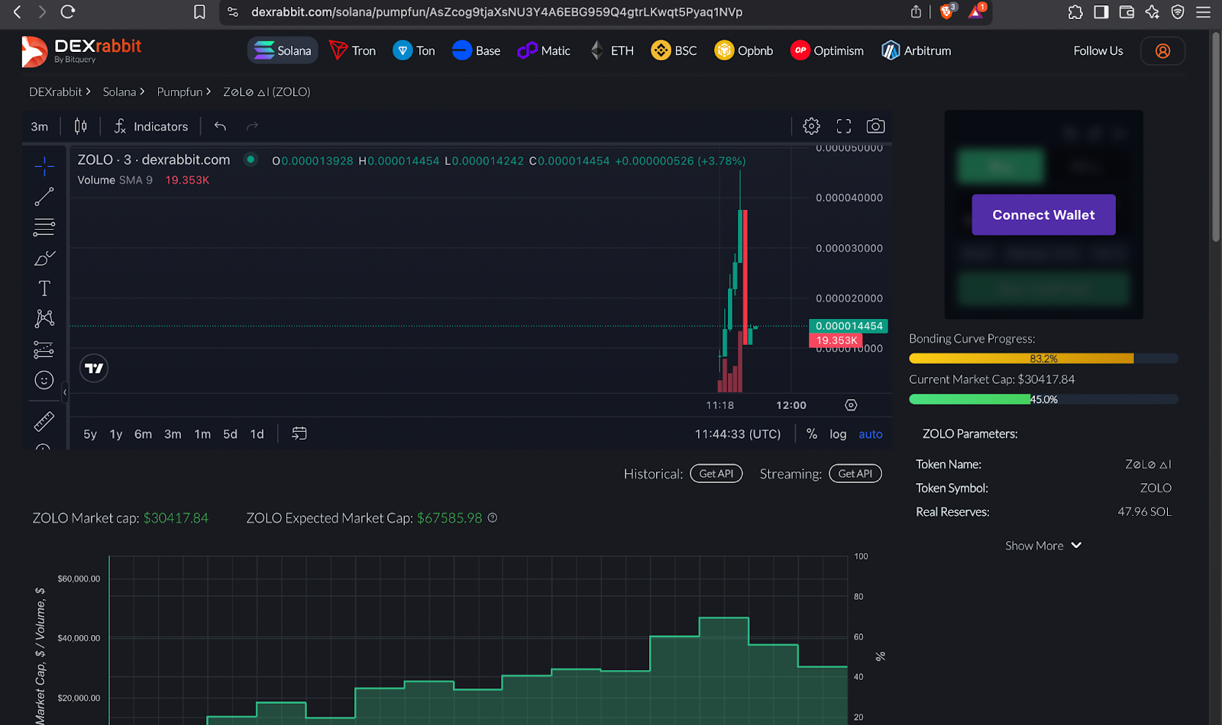Set chart range to 5d

coord(230,434)
